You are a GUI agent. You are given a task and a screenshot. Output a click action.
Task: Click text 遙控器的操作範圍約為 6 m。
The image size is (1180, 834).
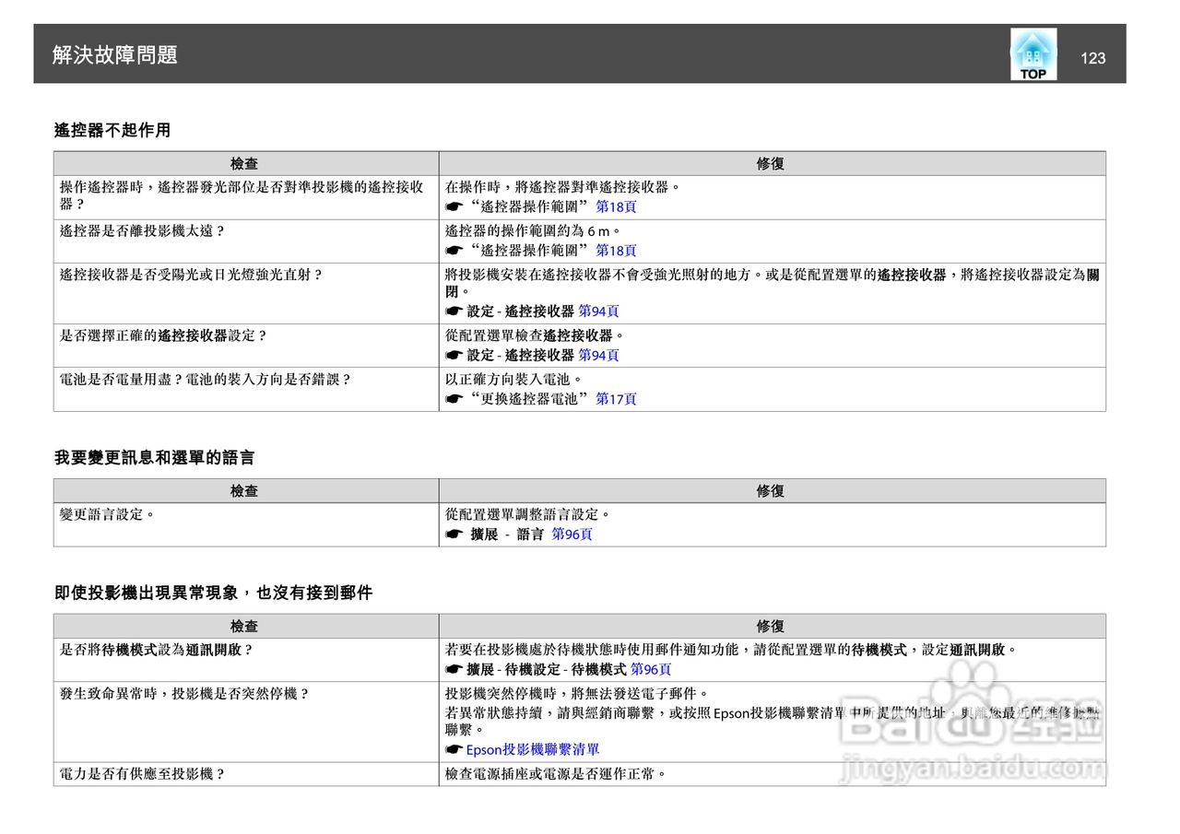[x=534, y=231]
